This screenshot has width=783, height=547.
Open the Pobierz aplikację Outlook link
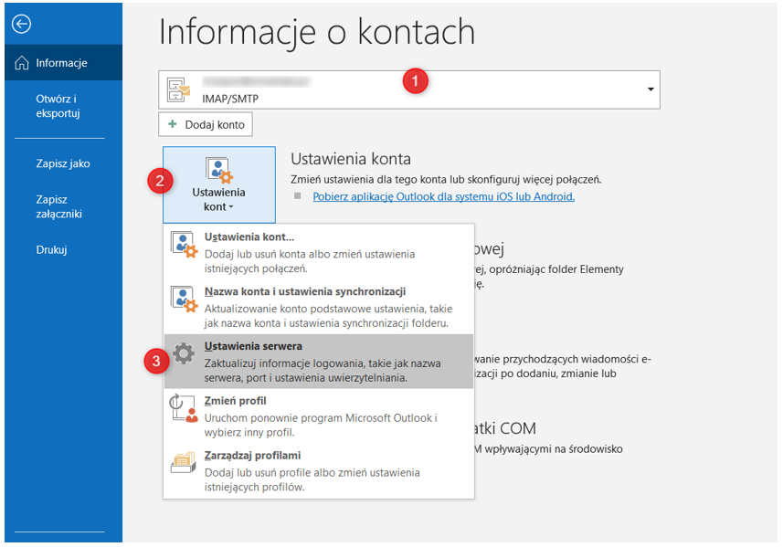click(x=443, y=196)
